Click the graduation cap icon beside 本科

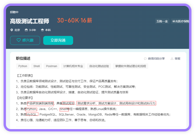tap(42, 30)
